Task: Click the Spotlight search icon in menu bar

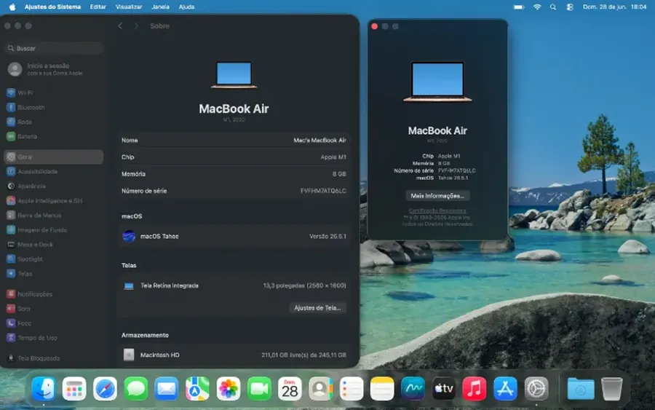Action: pos(553,7)
